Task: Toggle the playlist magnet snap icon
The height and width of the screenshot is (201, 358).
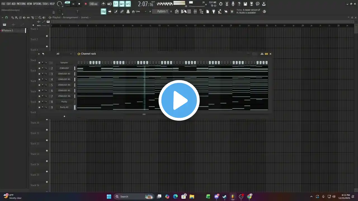Action: pyautogui.click(x=6, y=18)
